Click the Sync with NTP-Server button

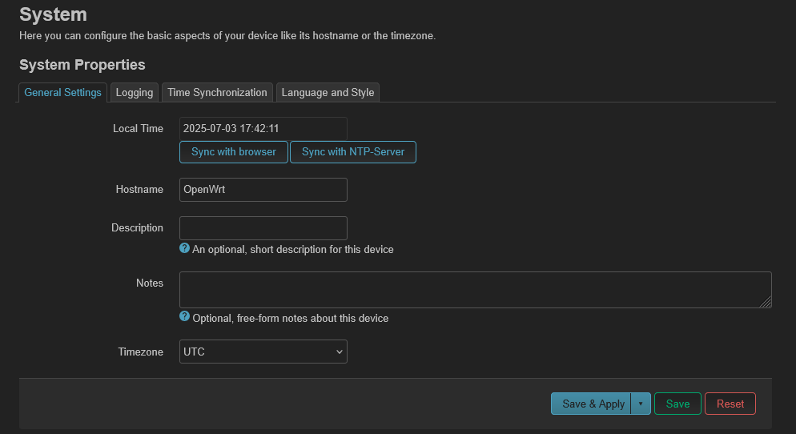coord(353,152)
